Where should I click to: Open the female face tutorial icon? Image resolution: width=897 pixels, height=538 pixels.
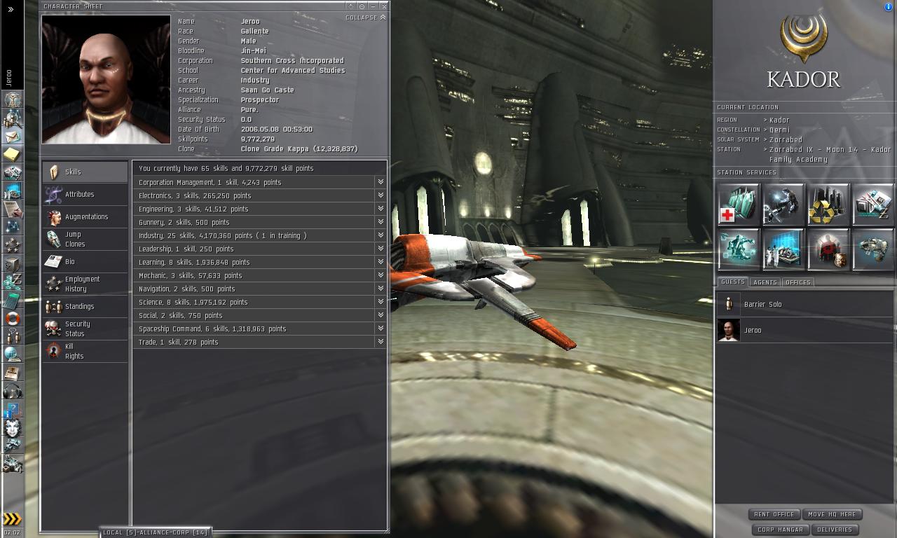[13, 427]
